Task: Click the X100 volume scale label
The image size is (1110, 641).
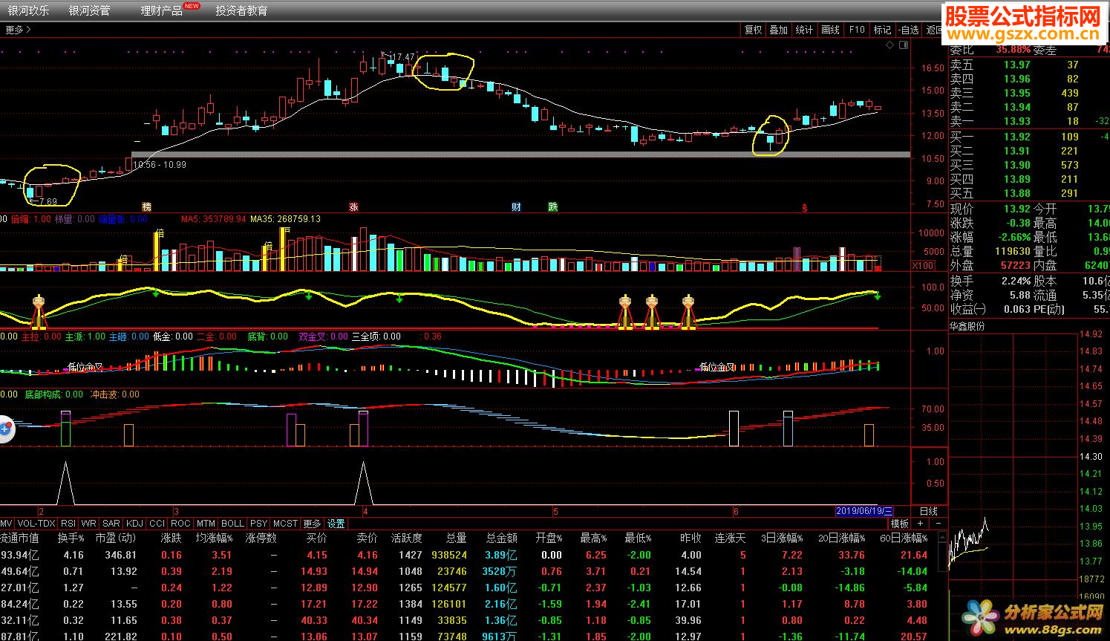Action: pos(923,265)
